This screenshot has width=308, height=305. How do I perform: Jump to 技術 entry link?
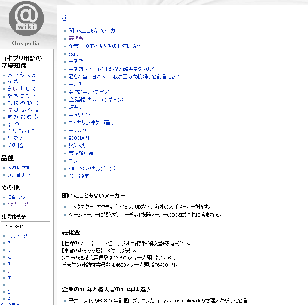click(74, 53)
